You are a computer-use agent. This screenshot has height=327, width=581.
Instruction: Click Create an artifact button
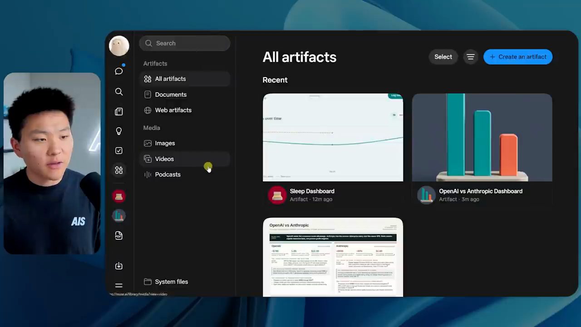518,57
